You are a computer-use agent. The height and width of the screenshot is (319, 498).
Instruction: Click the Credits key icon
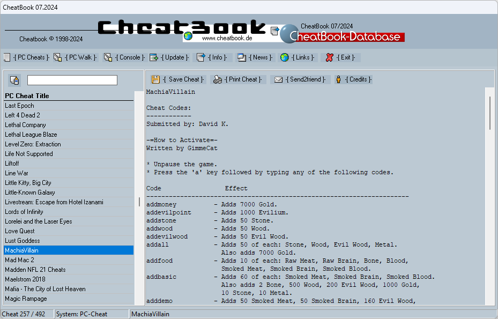[x=338, y=79]
